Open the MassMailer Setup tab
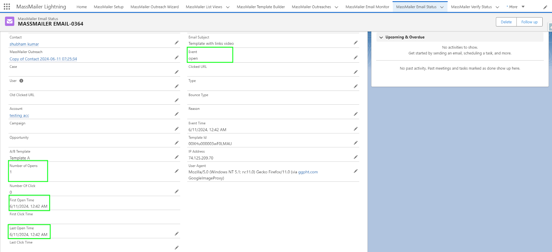The width and height of the screenshot is (552, 252). point(109,7)
